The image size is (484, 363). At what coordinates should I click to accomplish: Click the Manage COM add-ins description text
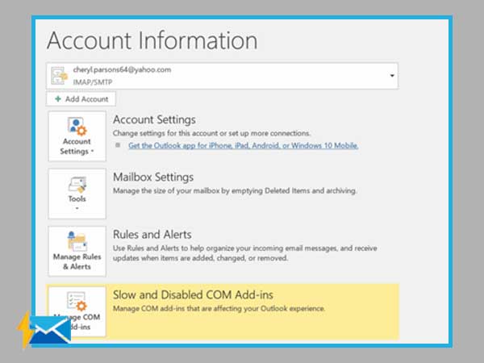pos(219,308)
